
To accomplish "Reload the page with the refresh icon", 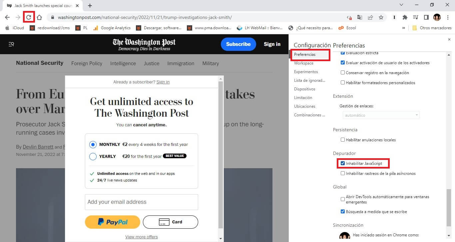I will click(29, 17).
